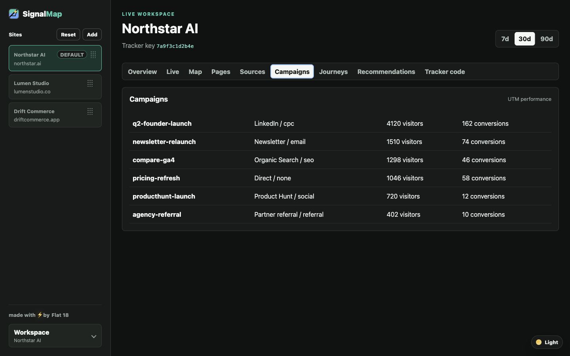Click the SignalMap logo icon
The height and width of the screenshot is (356, 570).
[x=14, y=14]
